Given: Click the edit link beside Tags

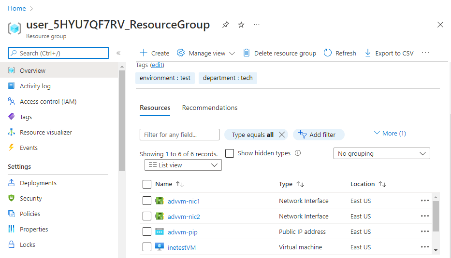Looking at the screenshot, I should tap(157, 65).
